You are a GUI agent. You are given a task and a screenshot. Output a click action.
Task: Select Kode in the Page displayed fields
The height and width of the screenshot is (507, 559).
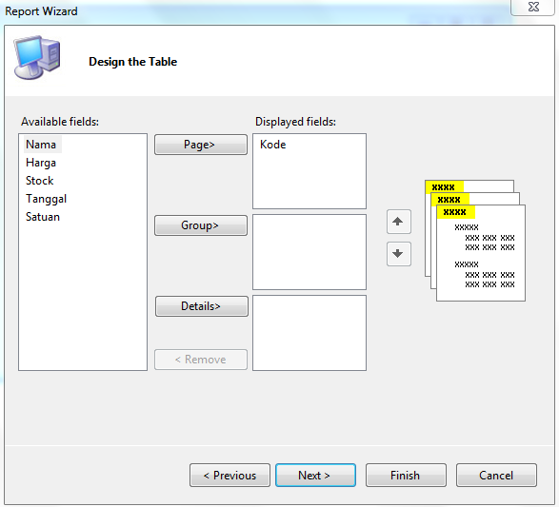click(272, 145)
